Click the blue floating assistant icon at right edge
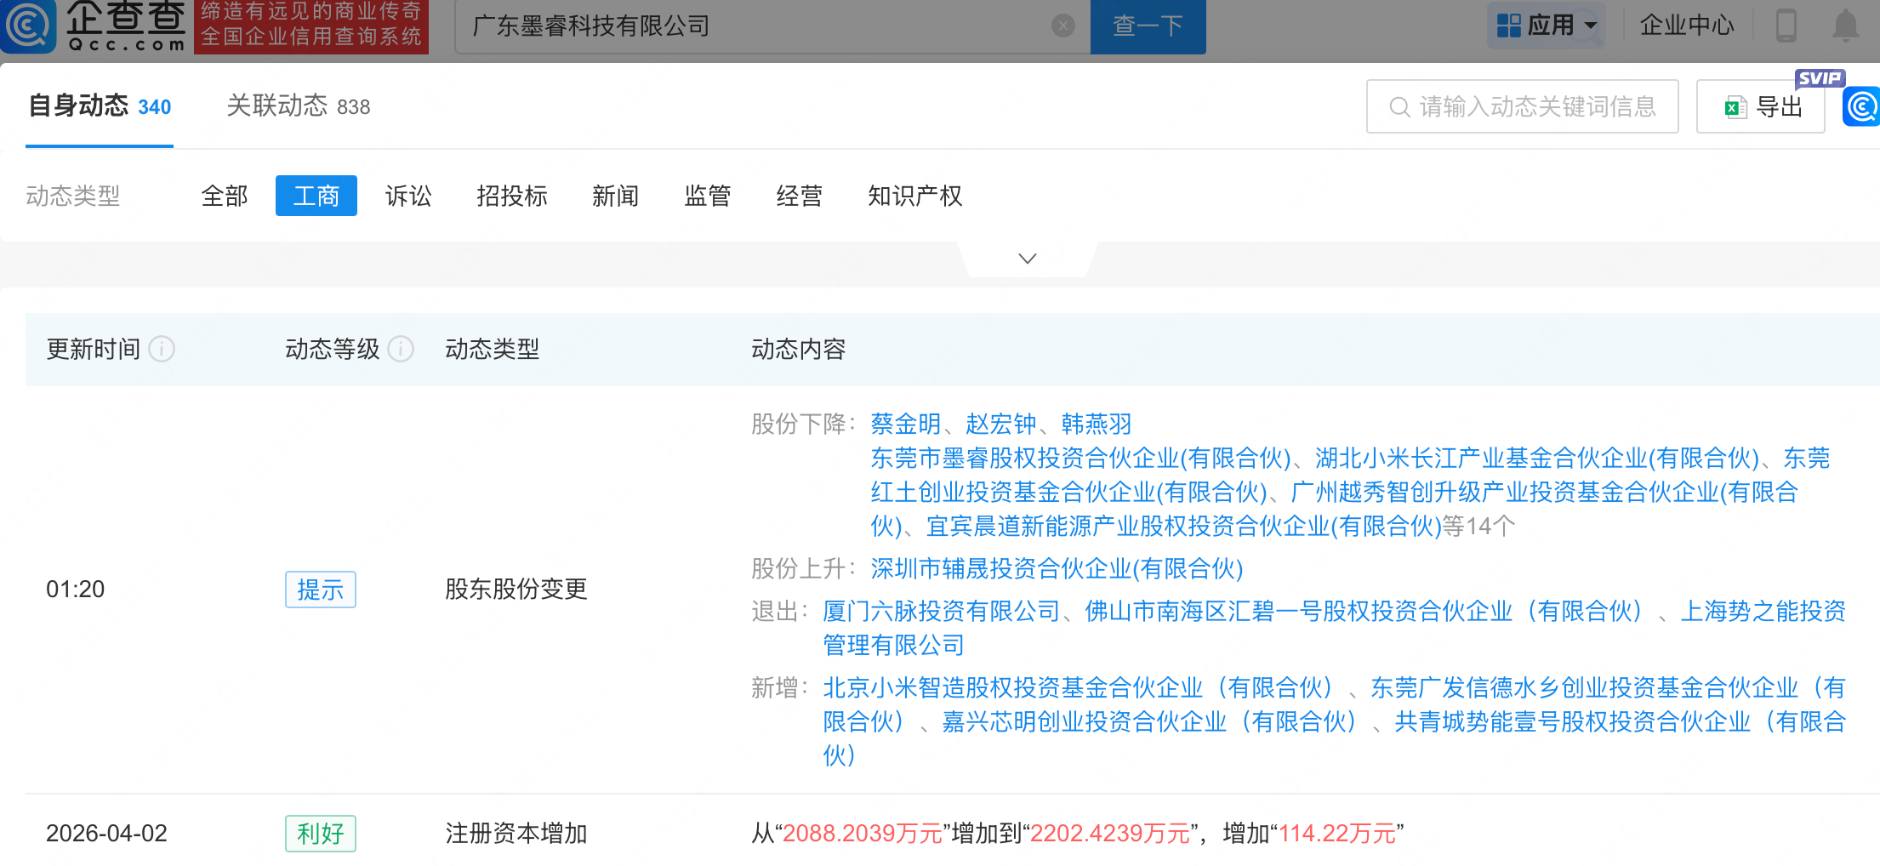 coord(1862,107)
